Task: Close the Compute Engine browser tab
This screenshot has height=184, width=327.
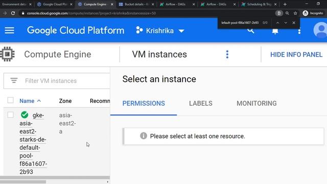Action: click(x=112, y=4)
